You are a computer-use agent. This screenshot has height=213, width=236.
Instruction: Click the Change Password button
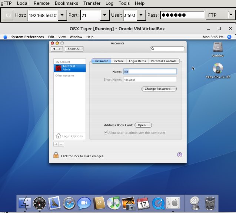pos(159,89)
